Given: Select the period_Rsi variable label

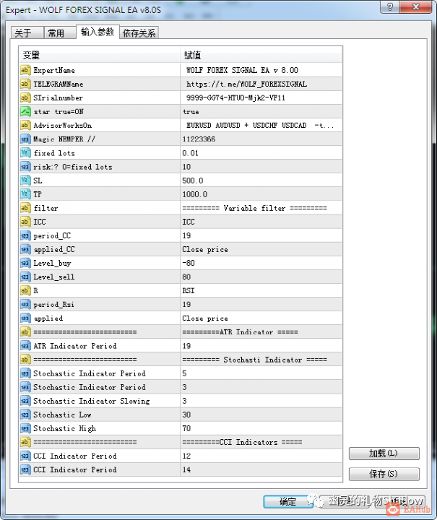Looking at the screenshot, I should point(53,305).
